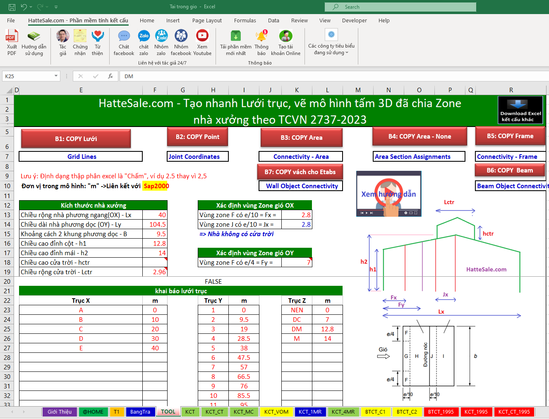Switch to the Home ribbon tab
Viewport: 549px width, 419px height.
147,20
